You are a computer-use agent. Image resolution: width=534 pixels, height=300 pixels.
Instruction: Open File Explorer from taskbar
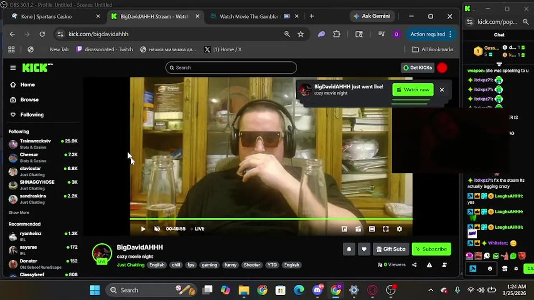pos(244,290)
